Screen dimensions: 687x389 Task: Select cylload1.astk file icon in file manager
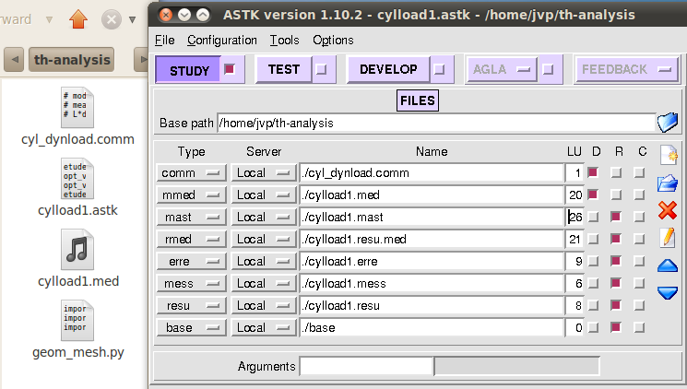(77, 179)
